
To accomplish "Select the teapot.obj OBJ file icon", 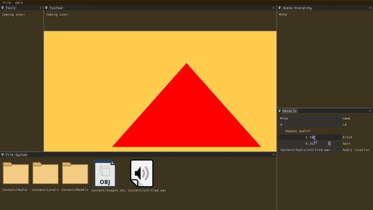I will [x=105, y=173].
